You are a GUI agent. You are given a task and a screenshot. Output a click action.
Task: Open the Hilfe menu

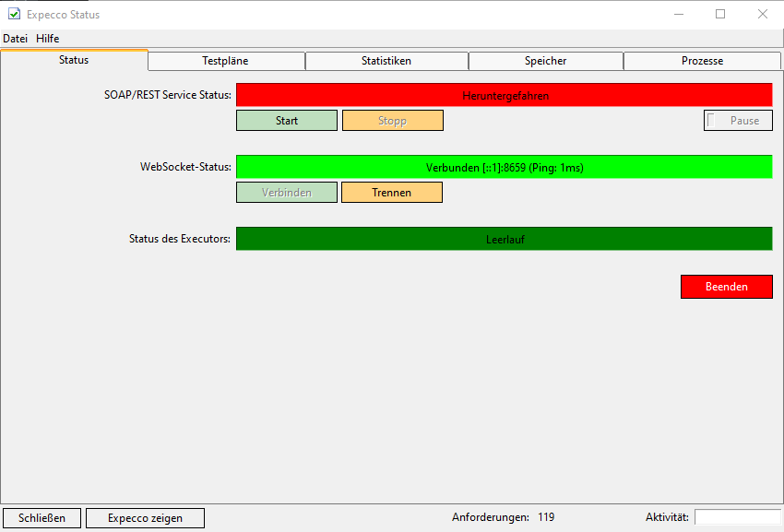pos(48,39)
